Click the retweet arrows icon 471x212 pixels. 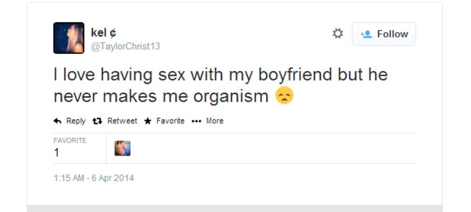point(97,121)
